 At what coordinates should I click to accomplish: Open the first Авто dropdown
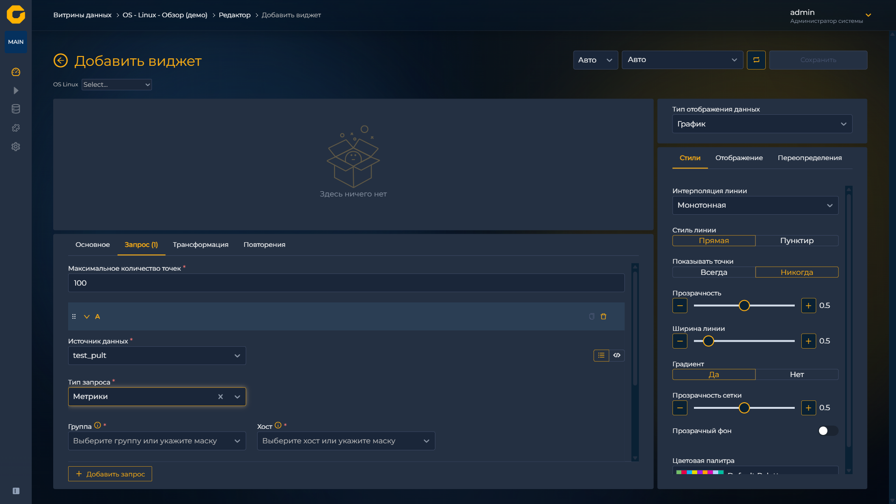click(x=595, y=60)
